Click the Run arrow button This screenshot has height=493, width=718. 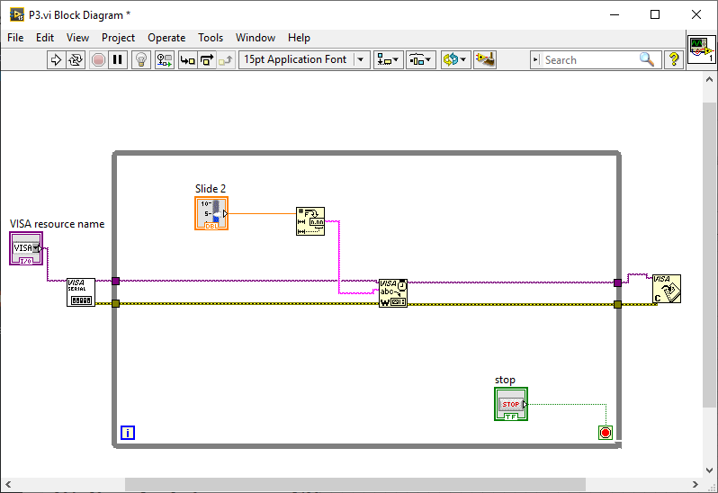coord(56,60)
